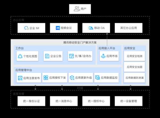The image size is (160, 118).
Task: Click the 应用更新升级 cube icon
Action: [72, 78]
